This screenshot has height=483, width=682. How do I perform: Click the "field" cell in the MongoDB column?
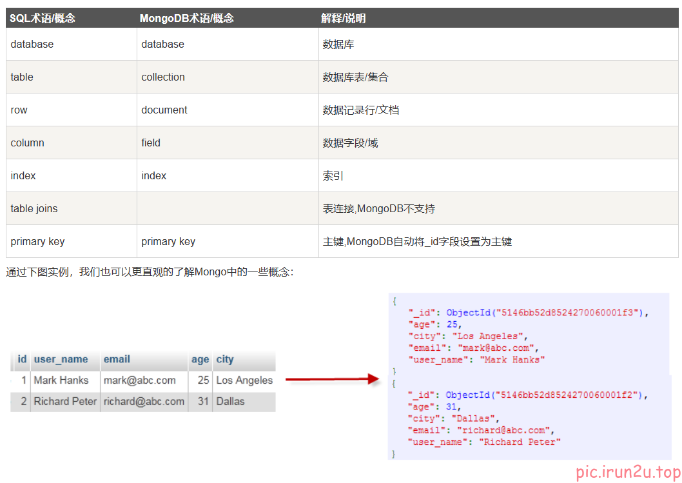click(151, 143)
